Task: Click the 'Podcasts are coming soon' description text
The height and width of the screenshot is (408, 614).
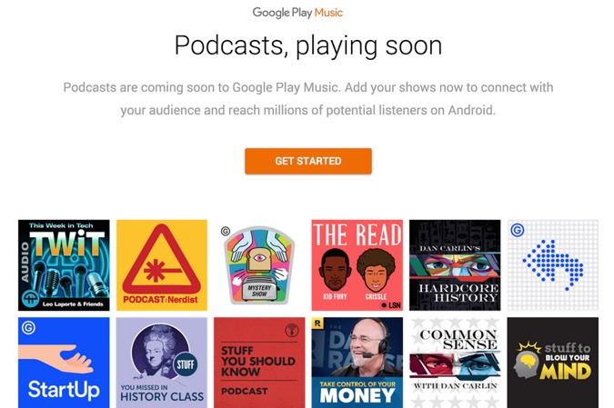Action: (308, 98)
